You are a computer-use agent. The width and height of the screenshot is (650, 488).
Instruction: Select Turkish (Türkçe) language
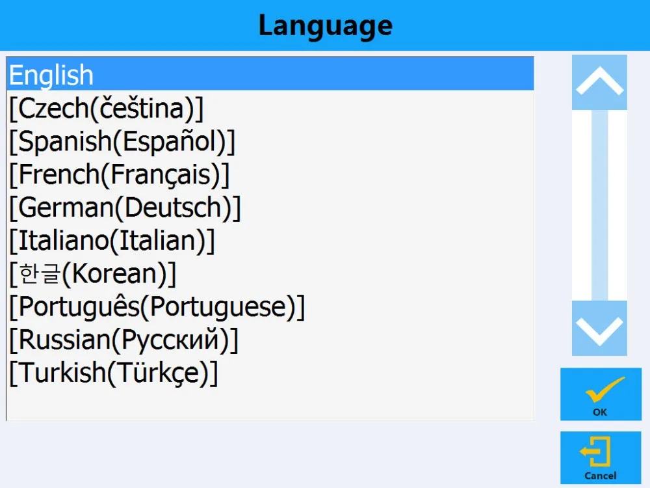tap(113, 373)
